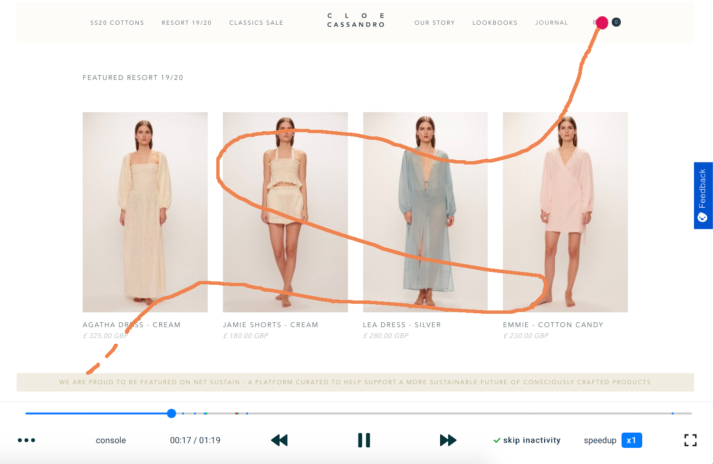Click Emmie - Cotton Candy title
Viewport: 713px width, 464px height.
(x=553, y=325)
